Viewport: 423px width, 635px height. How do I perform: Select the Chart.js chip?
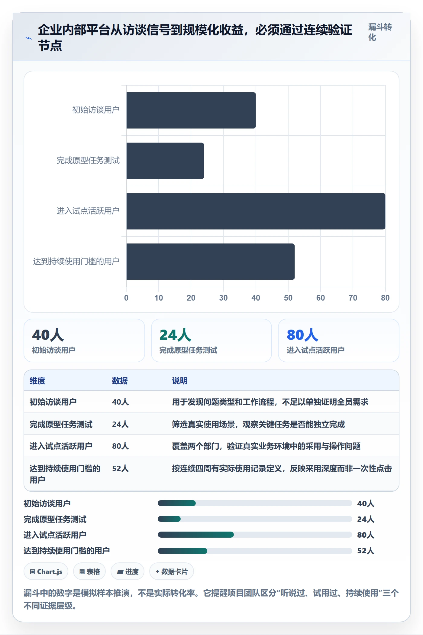pyautogui.click(x=46, y=571)
